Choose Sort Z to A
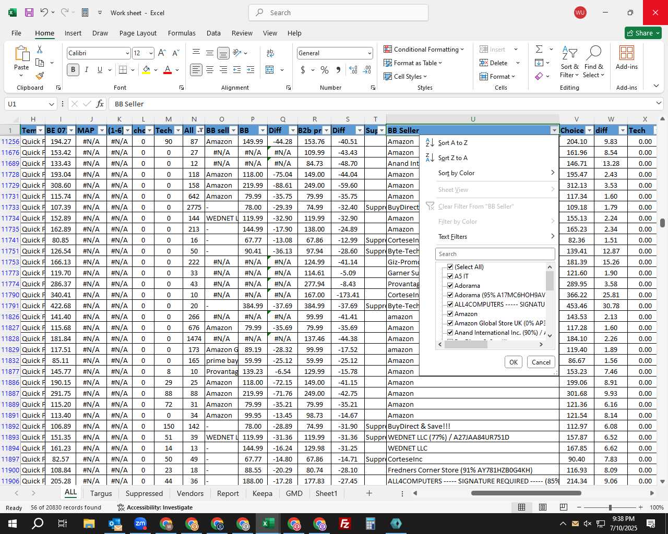 point(452,158)
